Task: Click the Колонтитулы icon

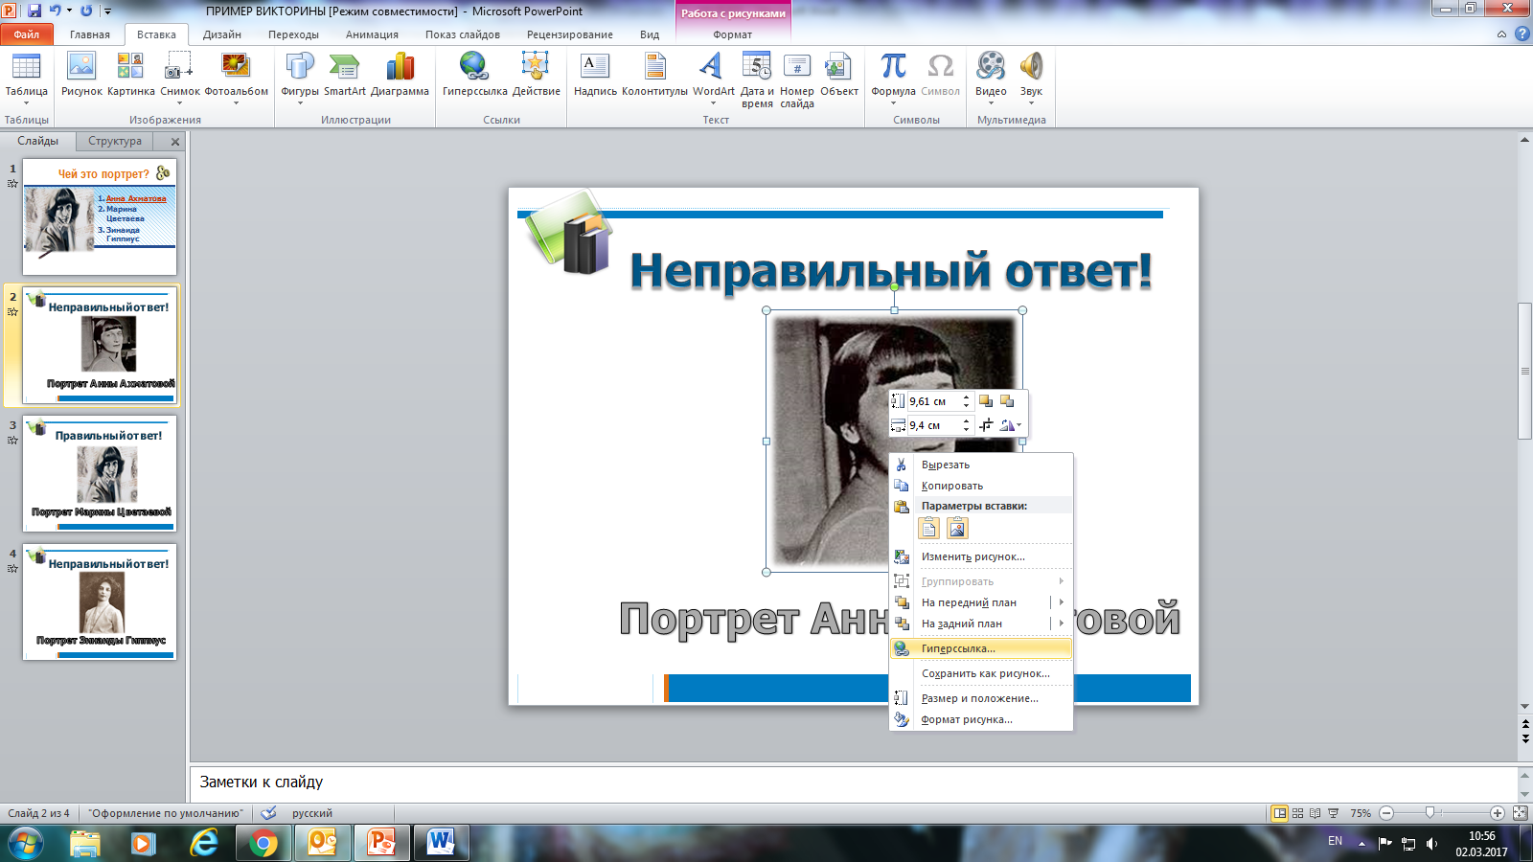Action: [x=654, y=76]
